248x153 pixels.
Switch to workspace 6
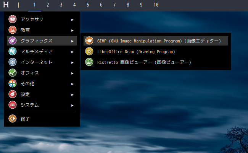tap(101, 5)
